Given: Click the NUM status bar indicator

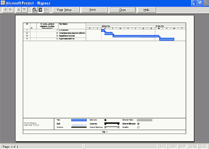Looking at the screenshot, I should 182,147.
